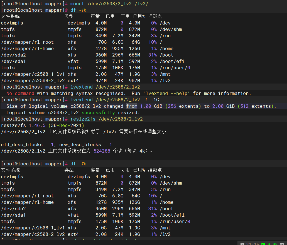Click 'Logical volume c2508/2_lv2' text
The width and height of the screenshot is (287, 245).
tap(43, 112)
